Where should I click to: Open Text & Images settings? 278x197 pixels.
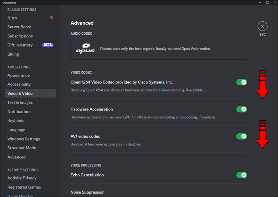[20, 103]
